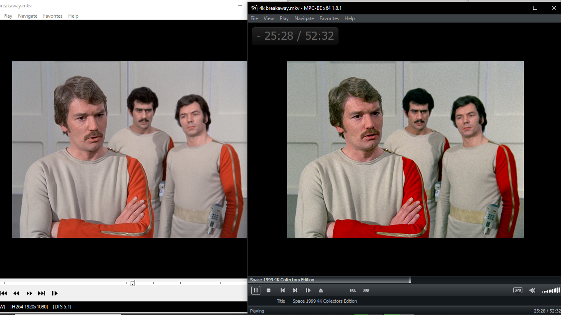The image size is (561, 315).
Task: Open the Favorites menu in MPC-BE
Action: tap(329, 18)
